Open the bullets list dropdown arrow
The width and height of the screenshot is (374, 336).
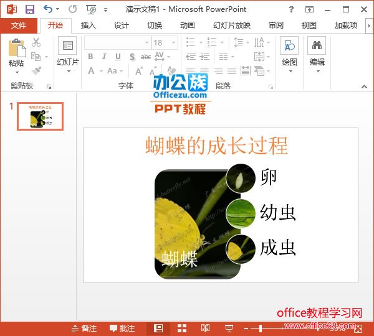point(201,43)
